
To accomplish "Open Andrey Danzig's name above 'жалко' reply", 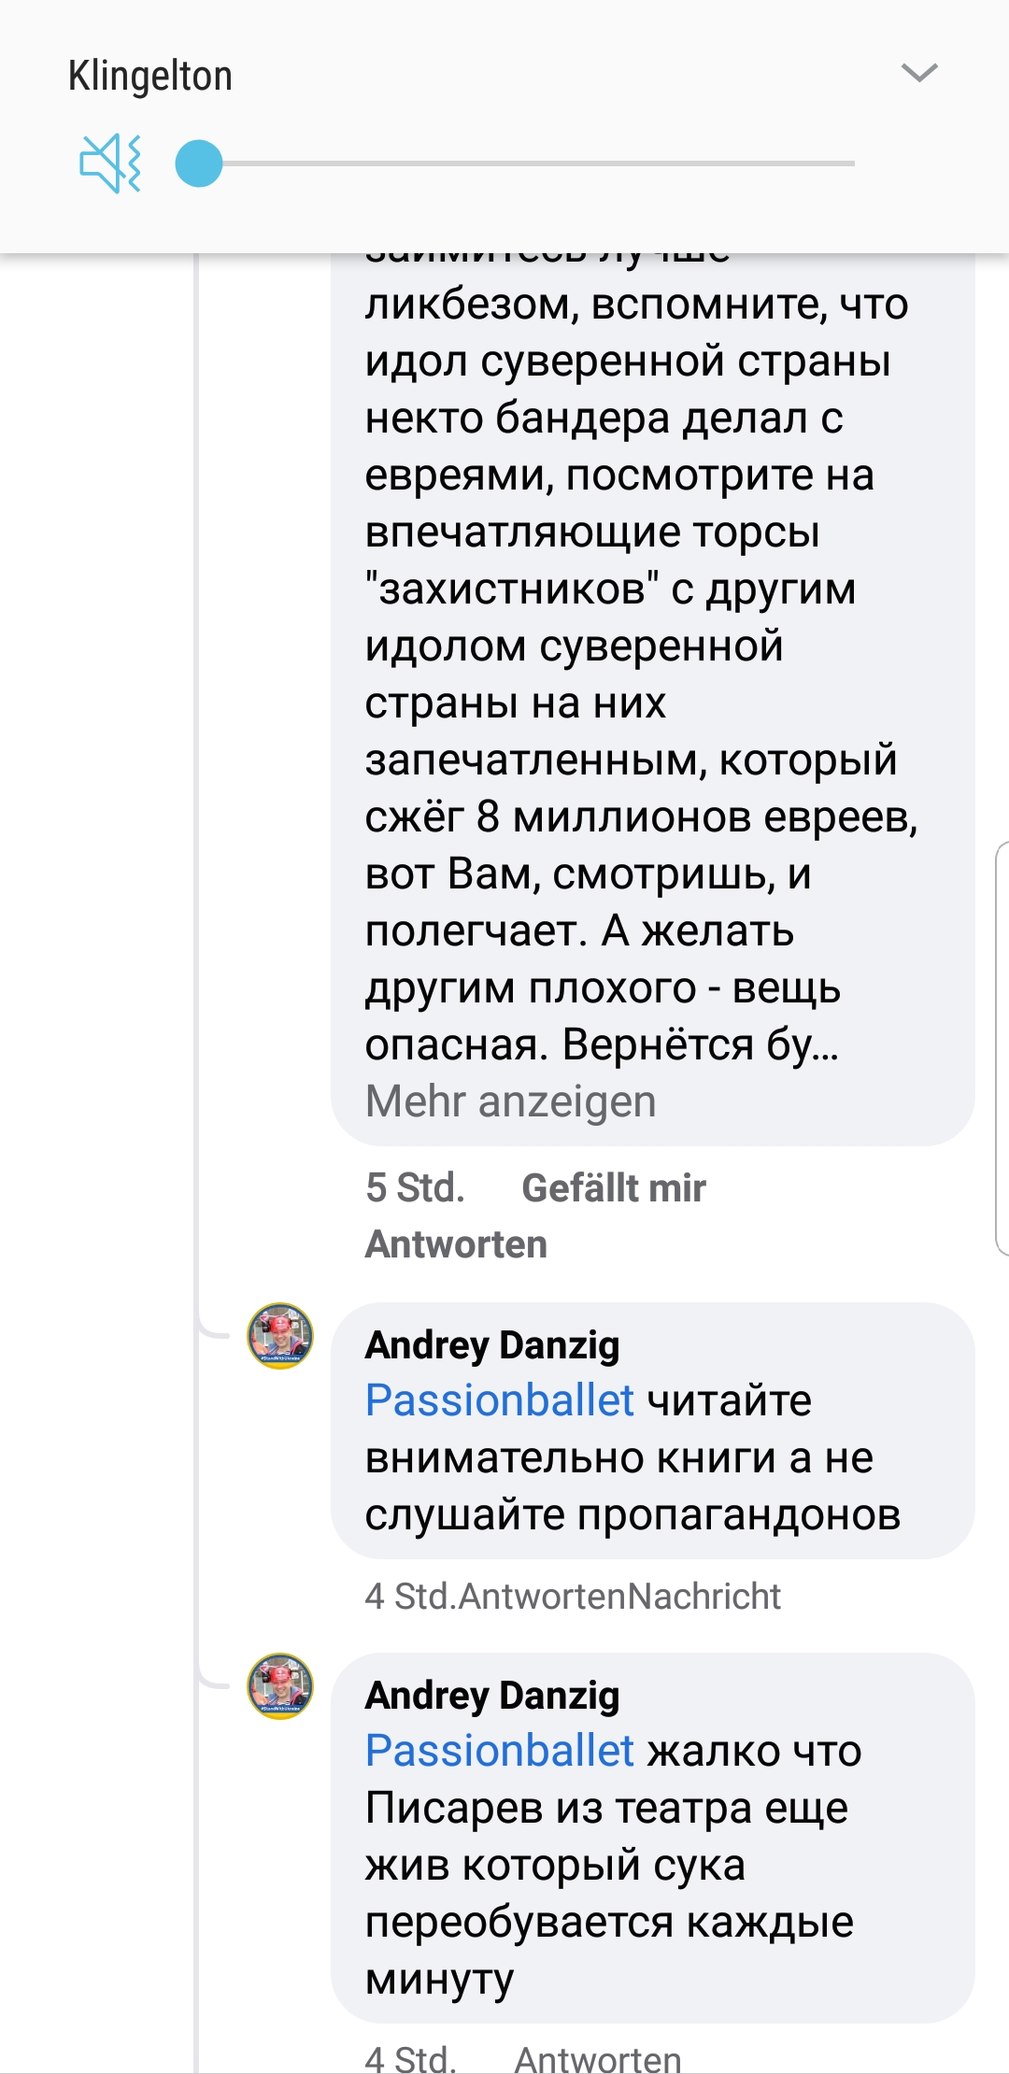I will click(x=492, y=1696).
